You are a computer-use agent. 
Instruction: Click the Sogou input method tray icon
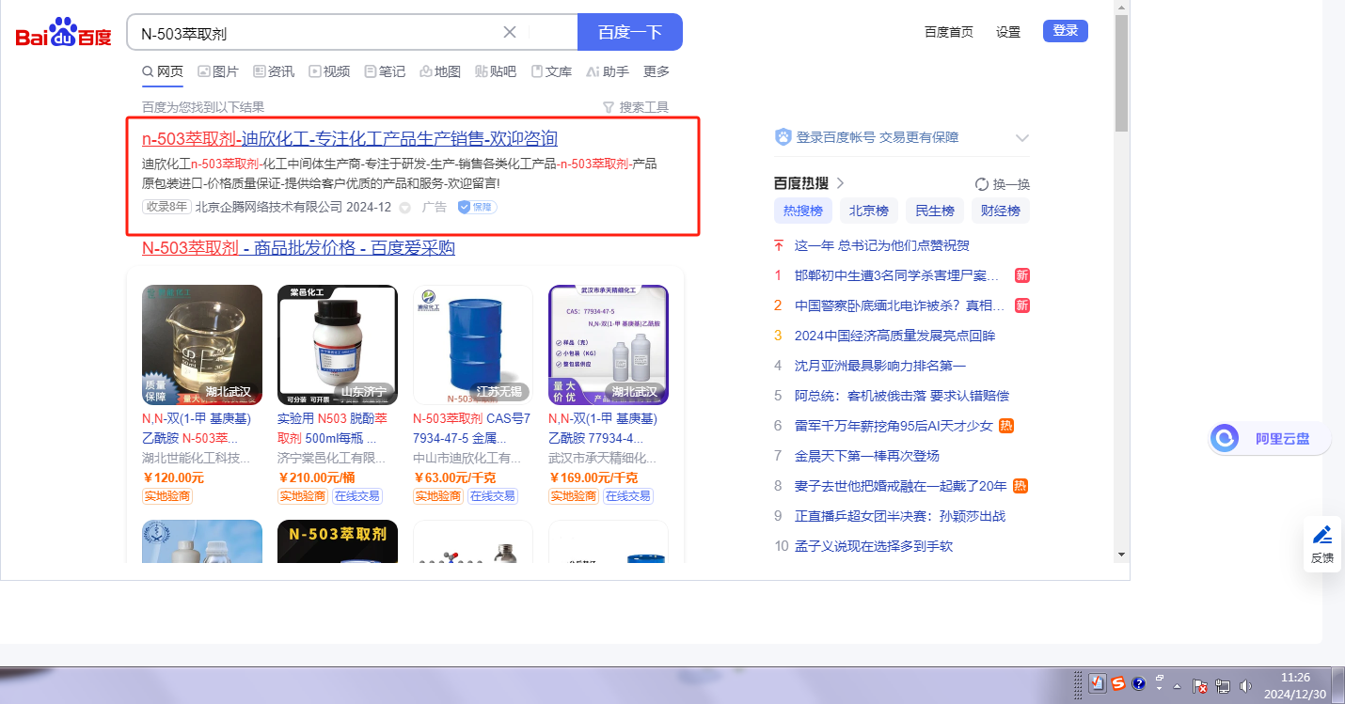click(1117, 684)
